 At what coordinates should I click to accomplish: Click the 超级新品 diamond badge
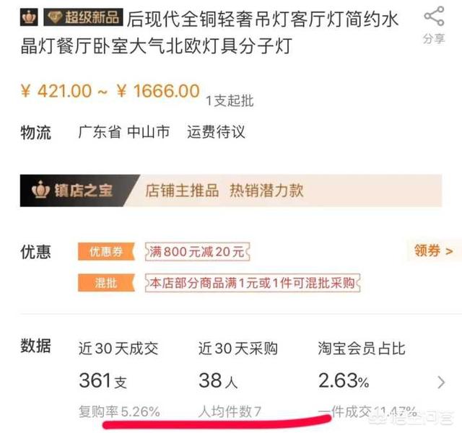coord(83,17)
